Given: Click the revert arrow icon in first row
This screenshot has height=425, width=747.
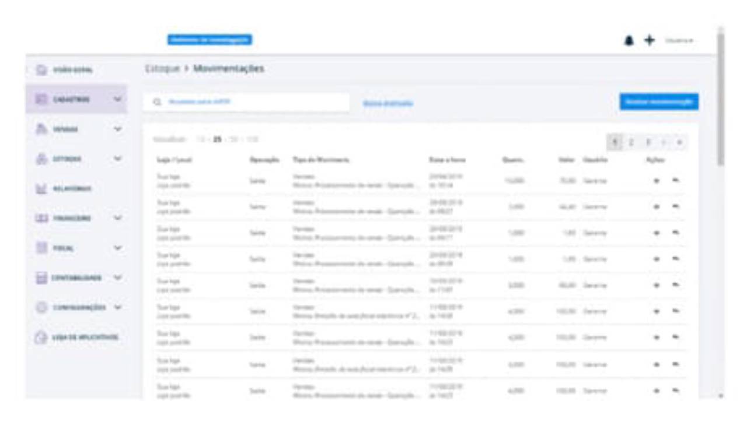Looking at the screenshot, I should click(676, 180).
